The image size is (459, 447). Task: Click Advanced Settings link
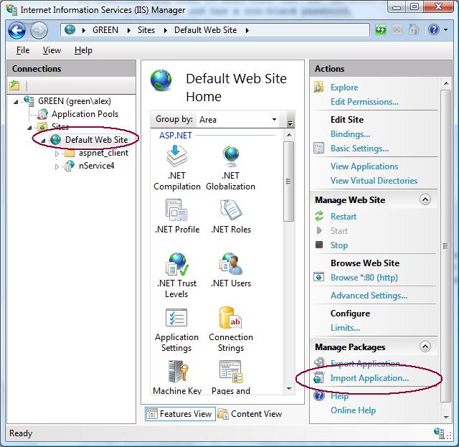pos(369,296)
